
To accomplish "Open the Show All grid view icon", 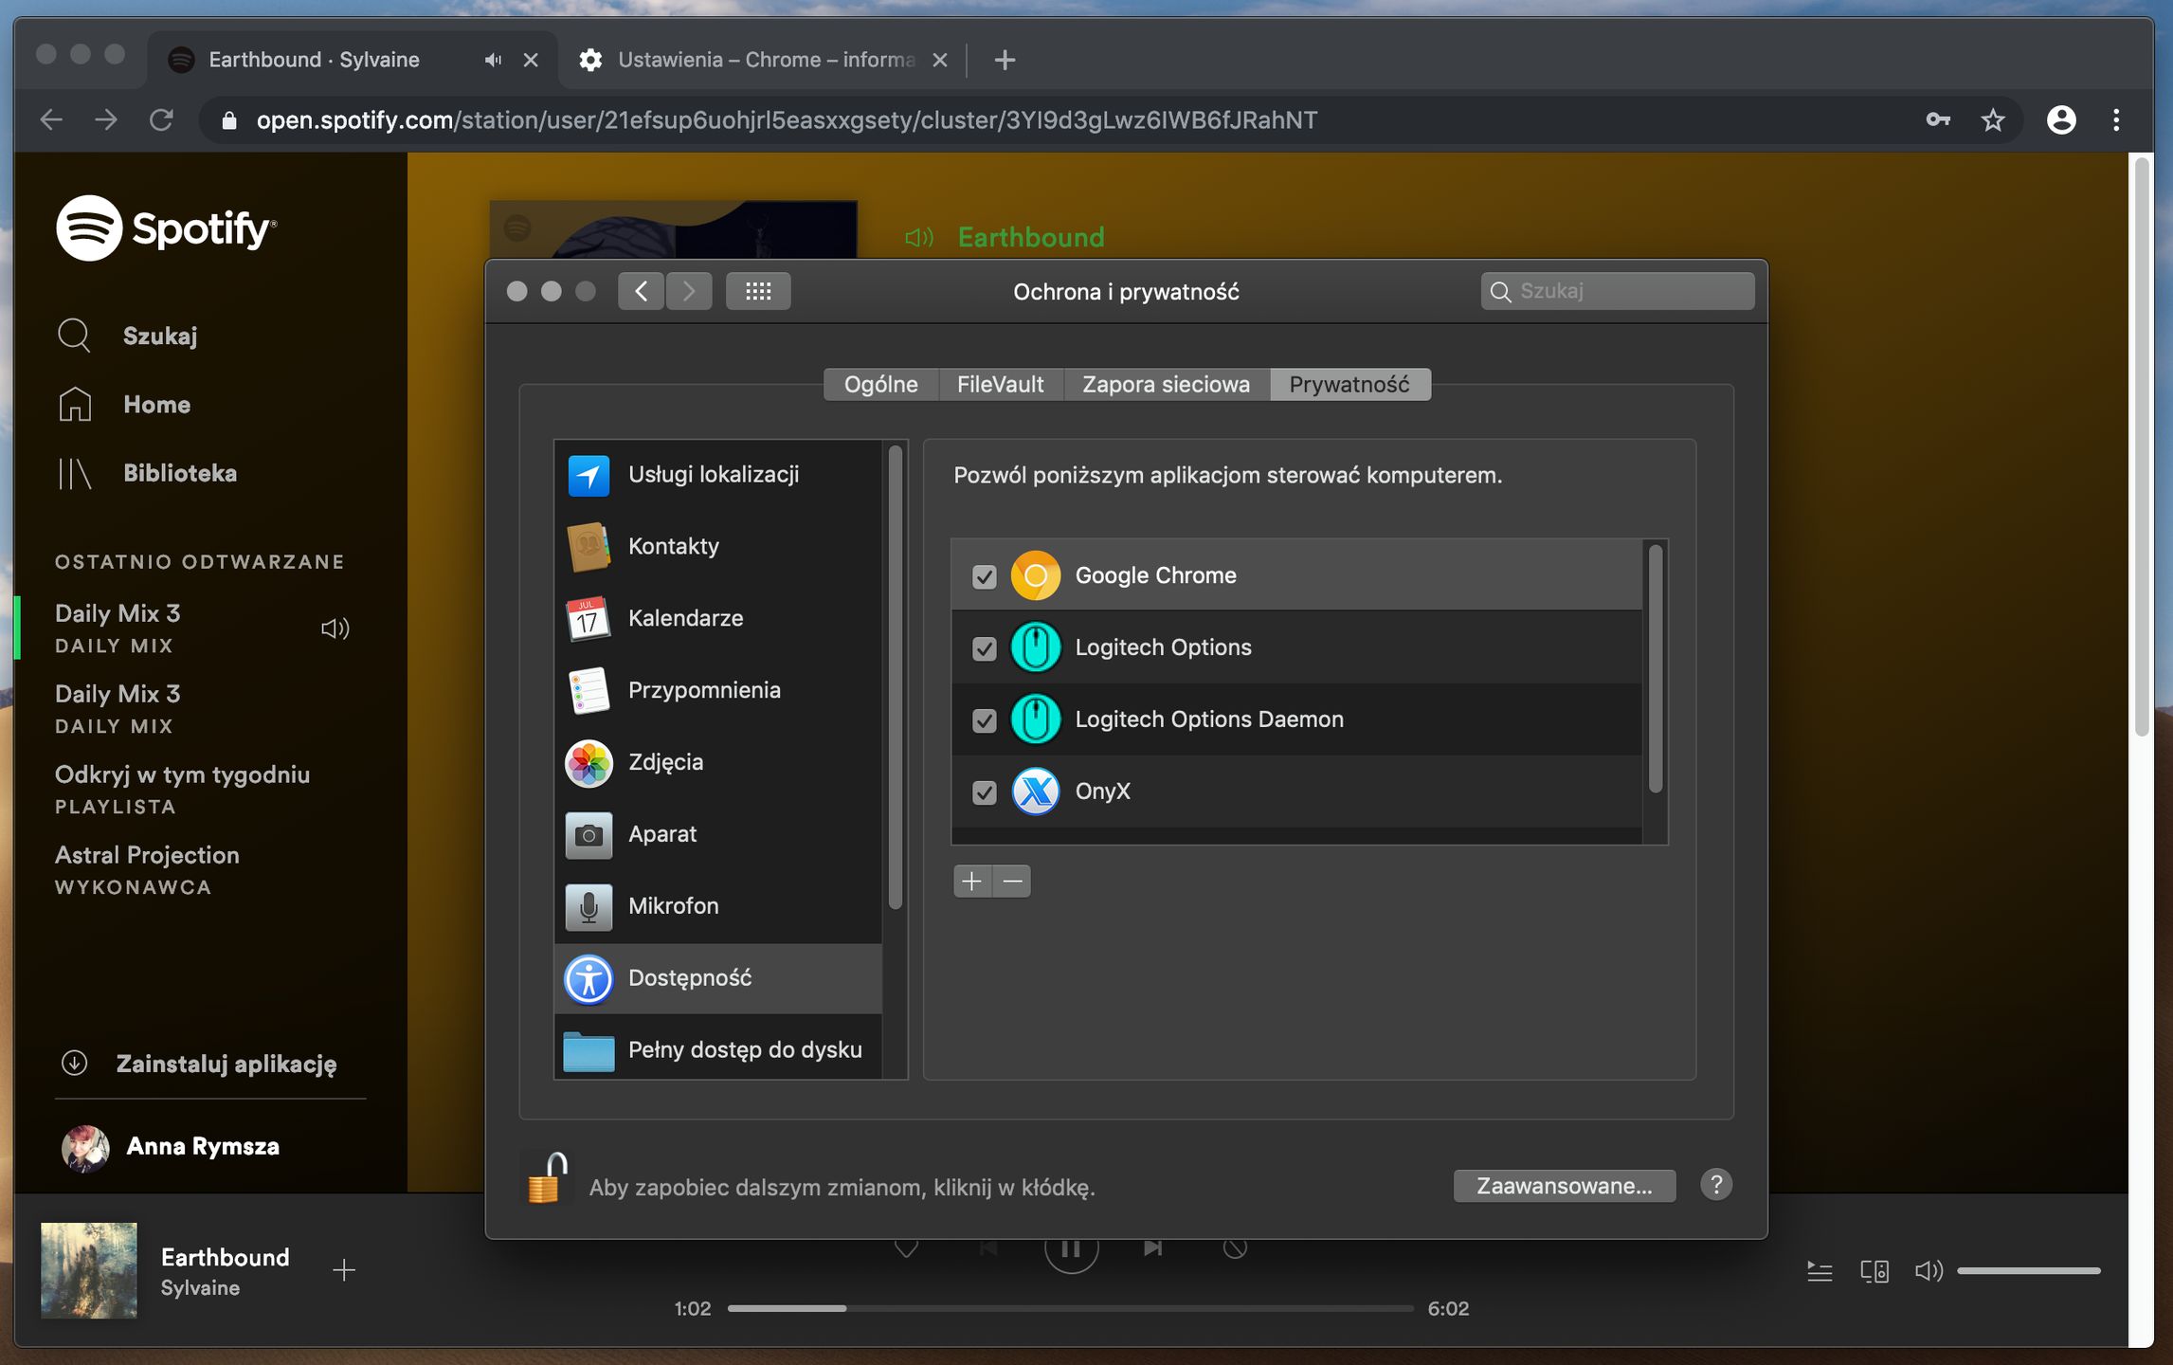I will tap(758, 291).
